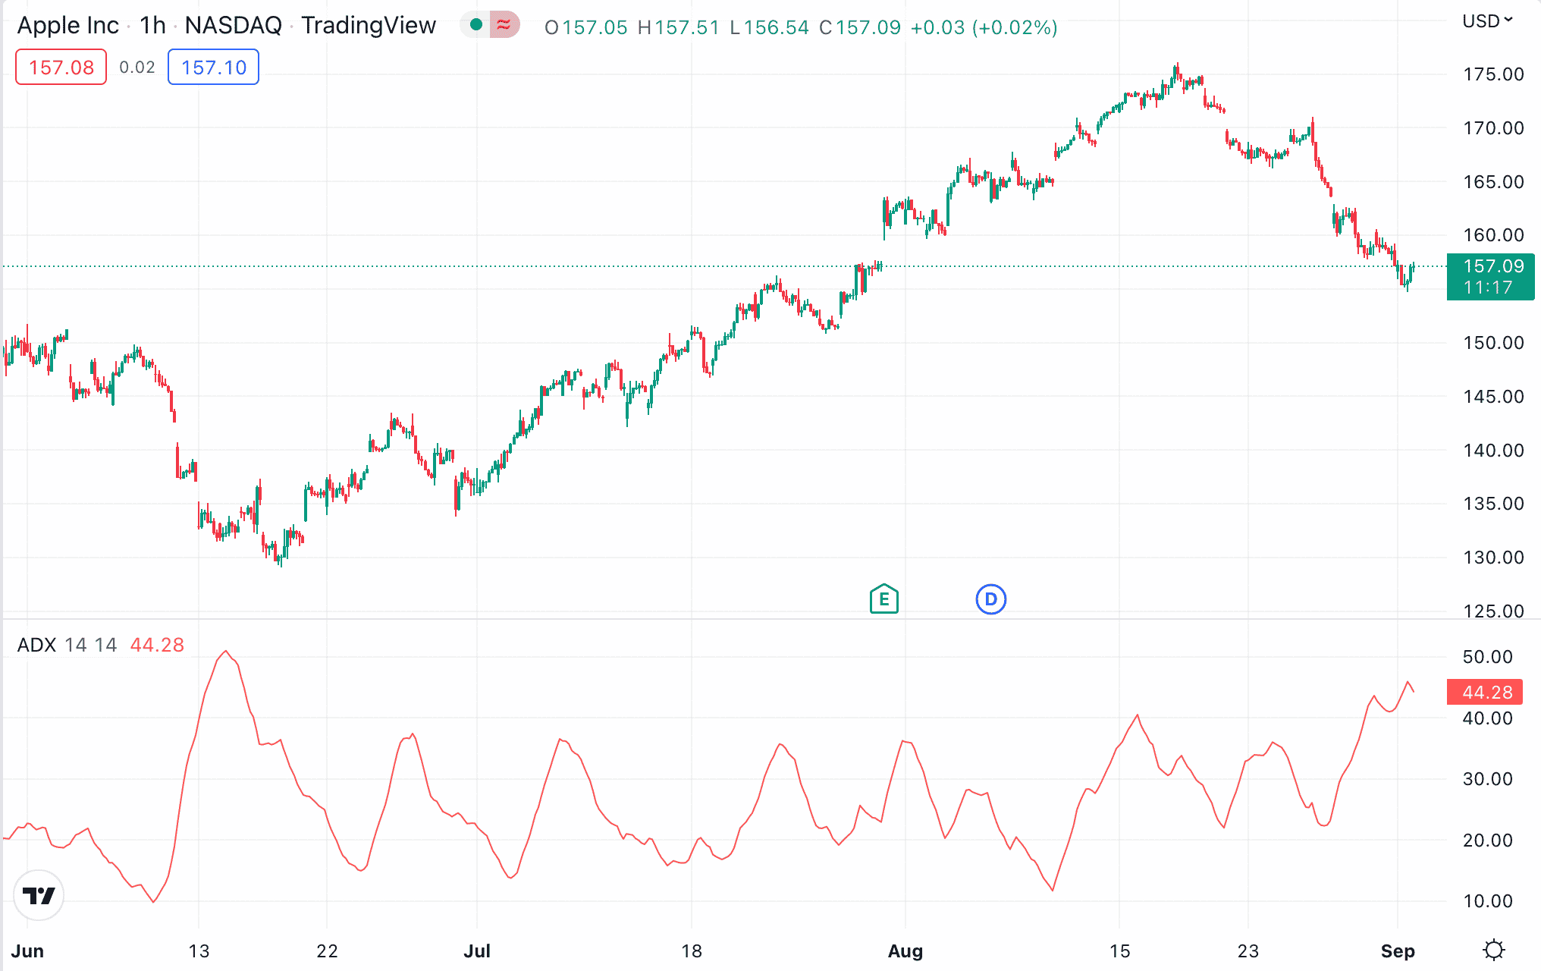Open chart settings gear icon
Screen dimensions: 1541x971
click(1494, 950)
